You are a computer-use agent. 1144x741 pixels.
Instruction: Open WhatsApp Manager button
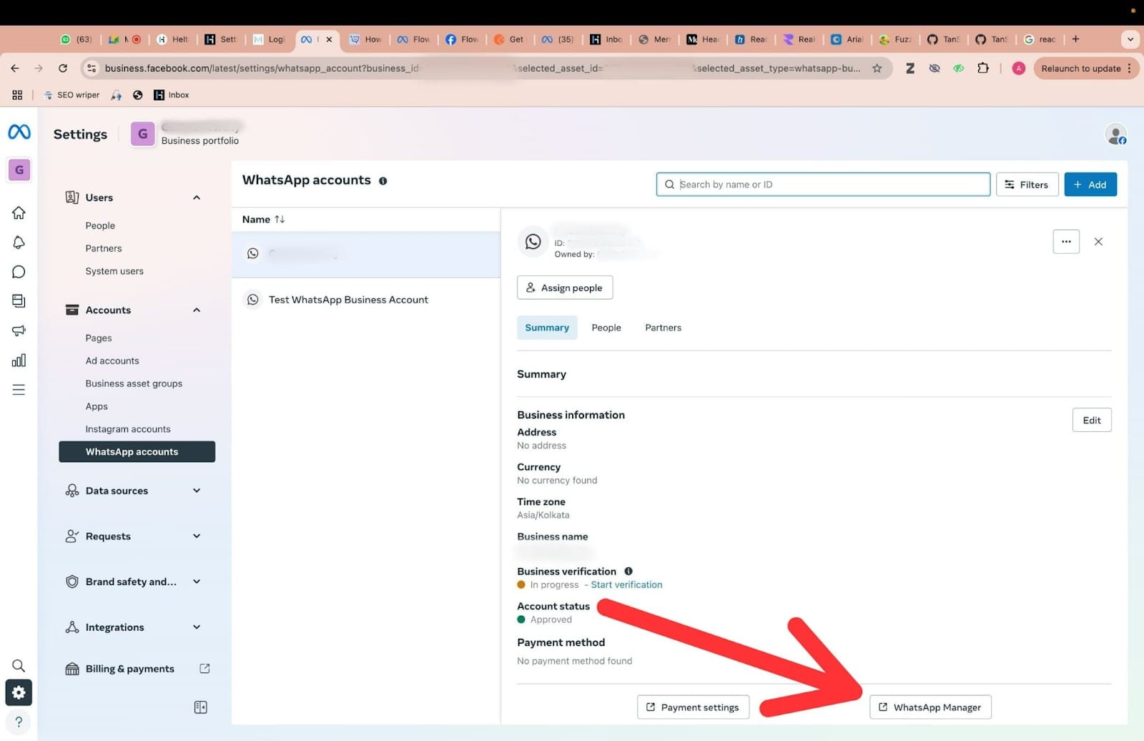pos(929,707)
